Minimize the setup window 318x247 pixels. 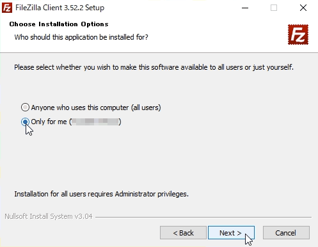(x=245, y=8)
